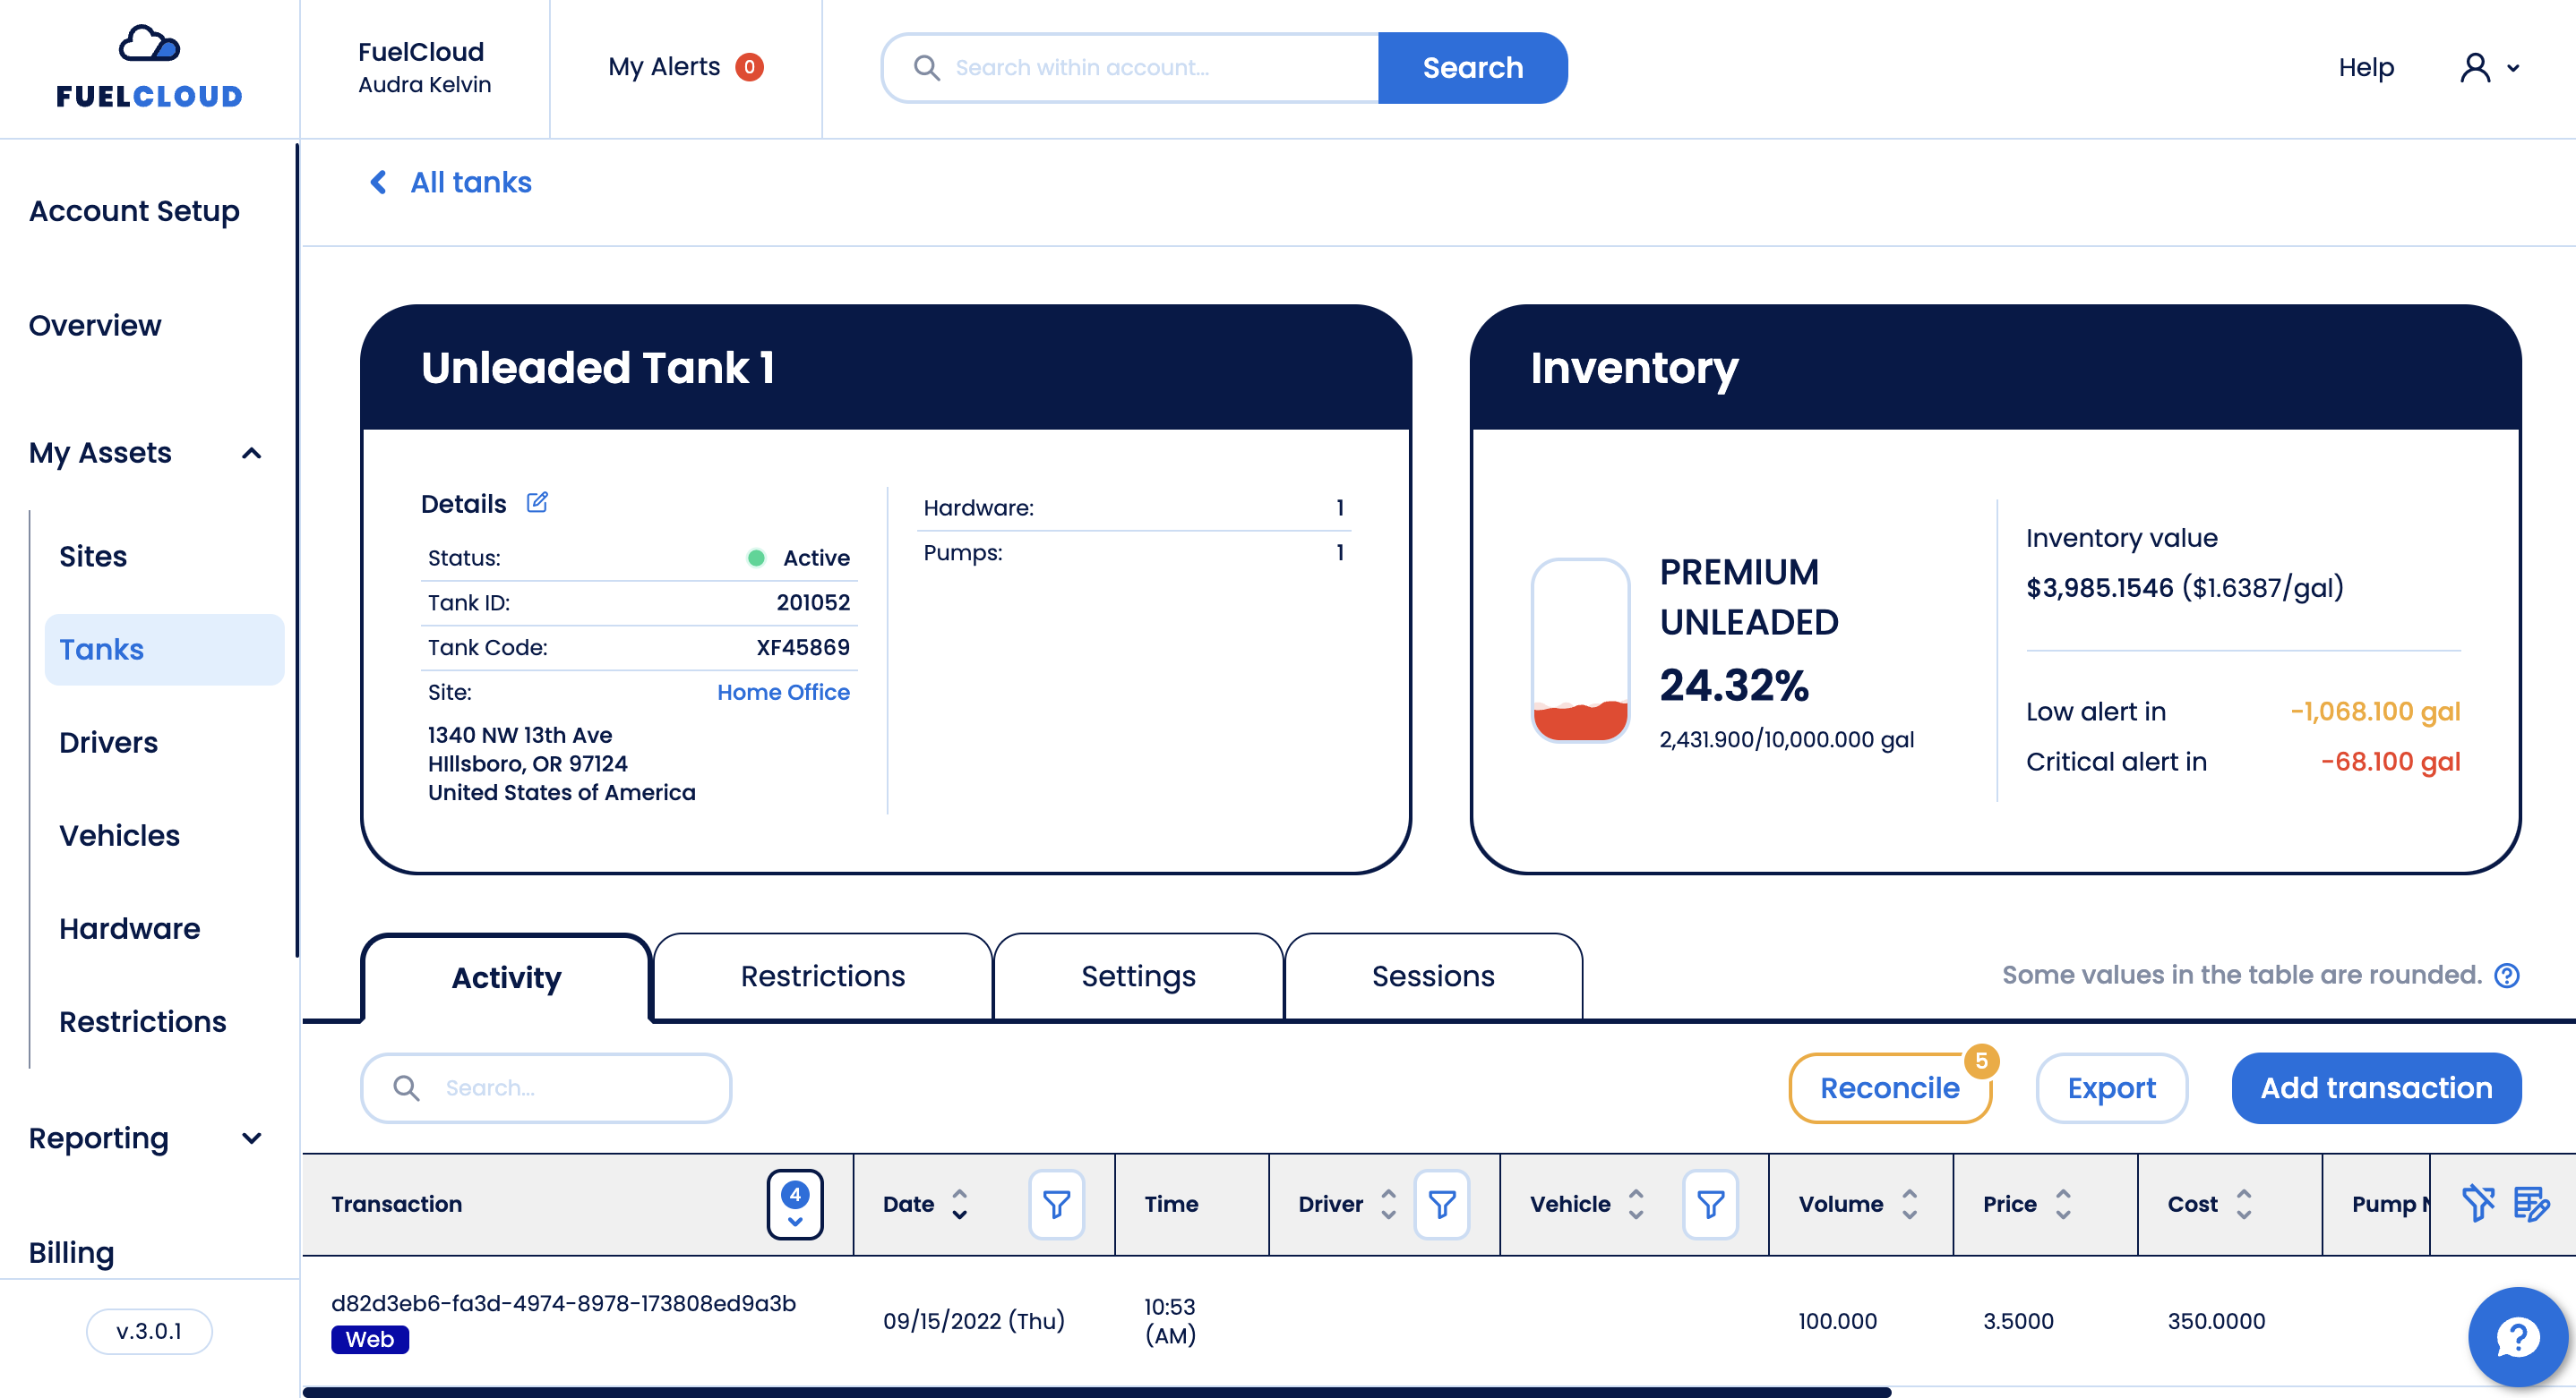2576x1398 pixels.
Task: Click the Tank Code value XF45869
Action: pyautogui.click(x=803, y=647)
